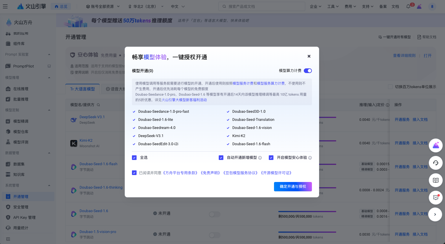
Task: Toggle 自动开通新增模型 checkbox
Action: (221, 158)
